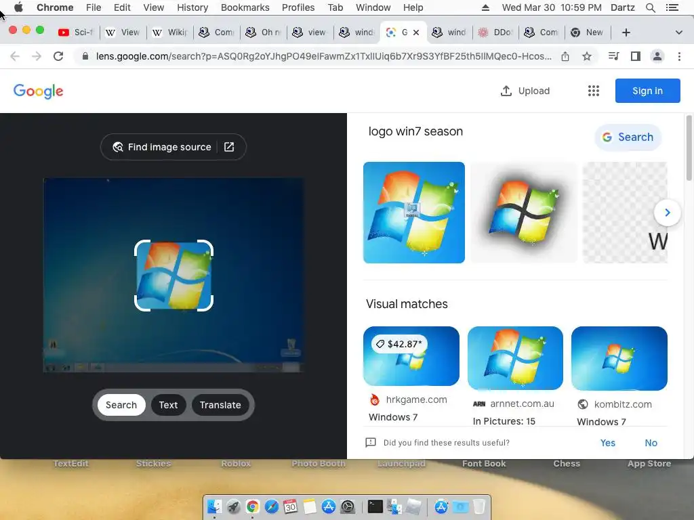Answer Yes to results useful question
The height and width of the screenshot is (520, 694).
tap(608, 443)
